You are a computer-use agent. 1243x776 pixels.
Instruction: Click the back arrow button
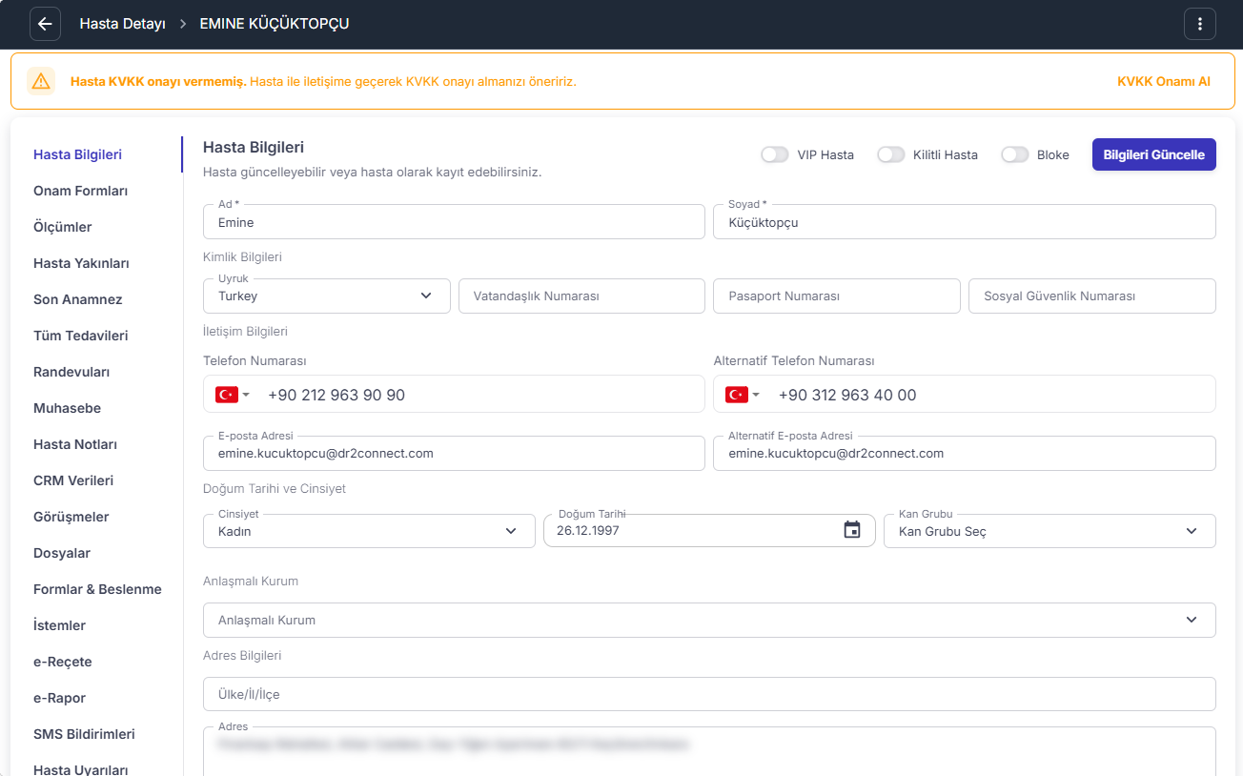(45, 24)
